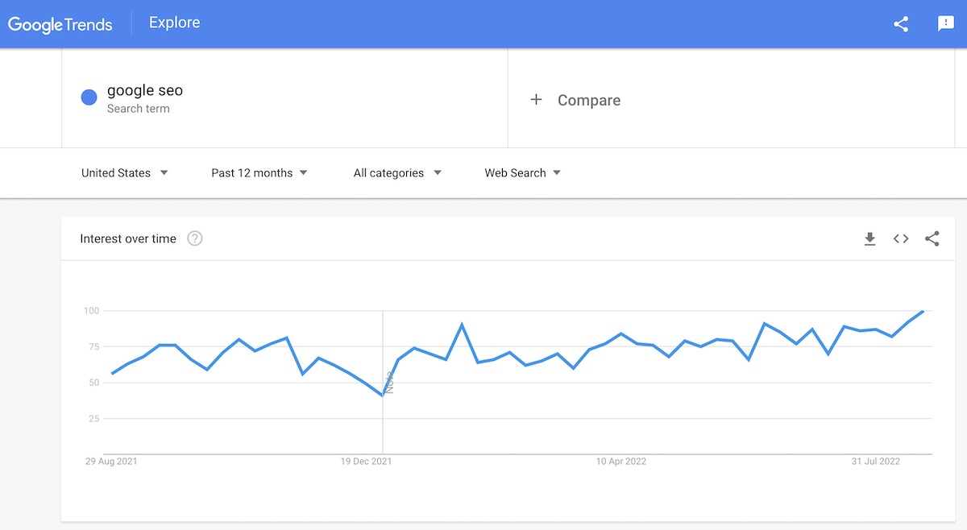Image resolution: width=967 pixels, height=530 pixels.
Task: Open the embed code for the chart
Action: click(x=900, y=238)
